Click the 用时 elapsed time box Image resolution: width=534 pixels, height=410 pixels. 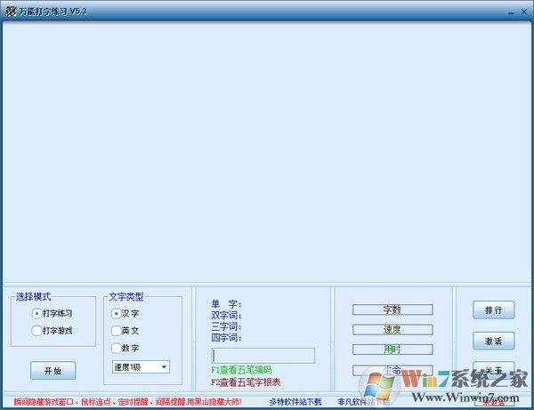click(392, 350)
